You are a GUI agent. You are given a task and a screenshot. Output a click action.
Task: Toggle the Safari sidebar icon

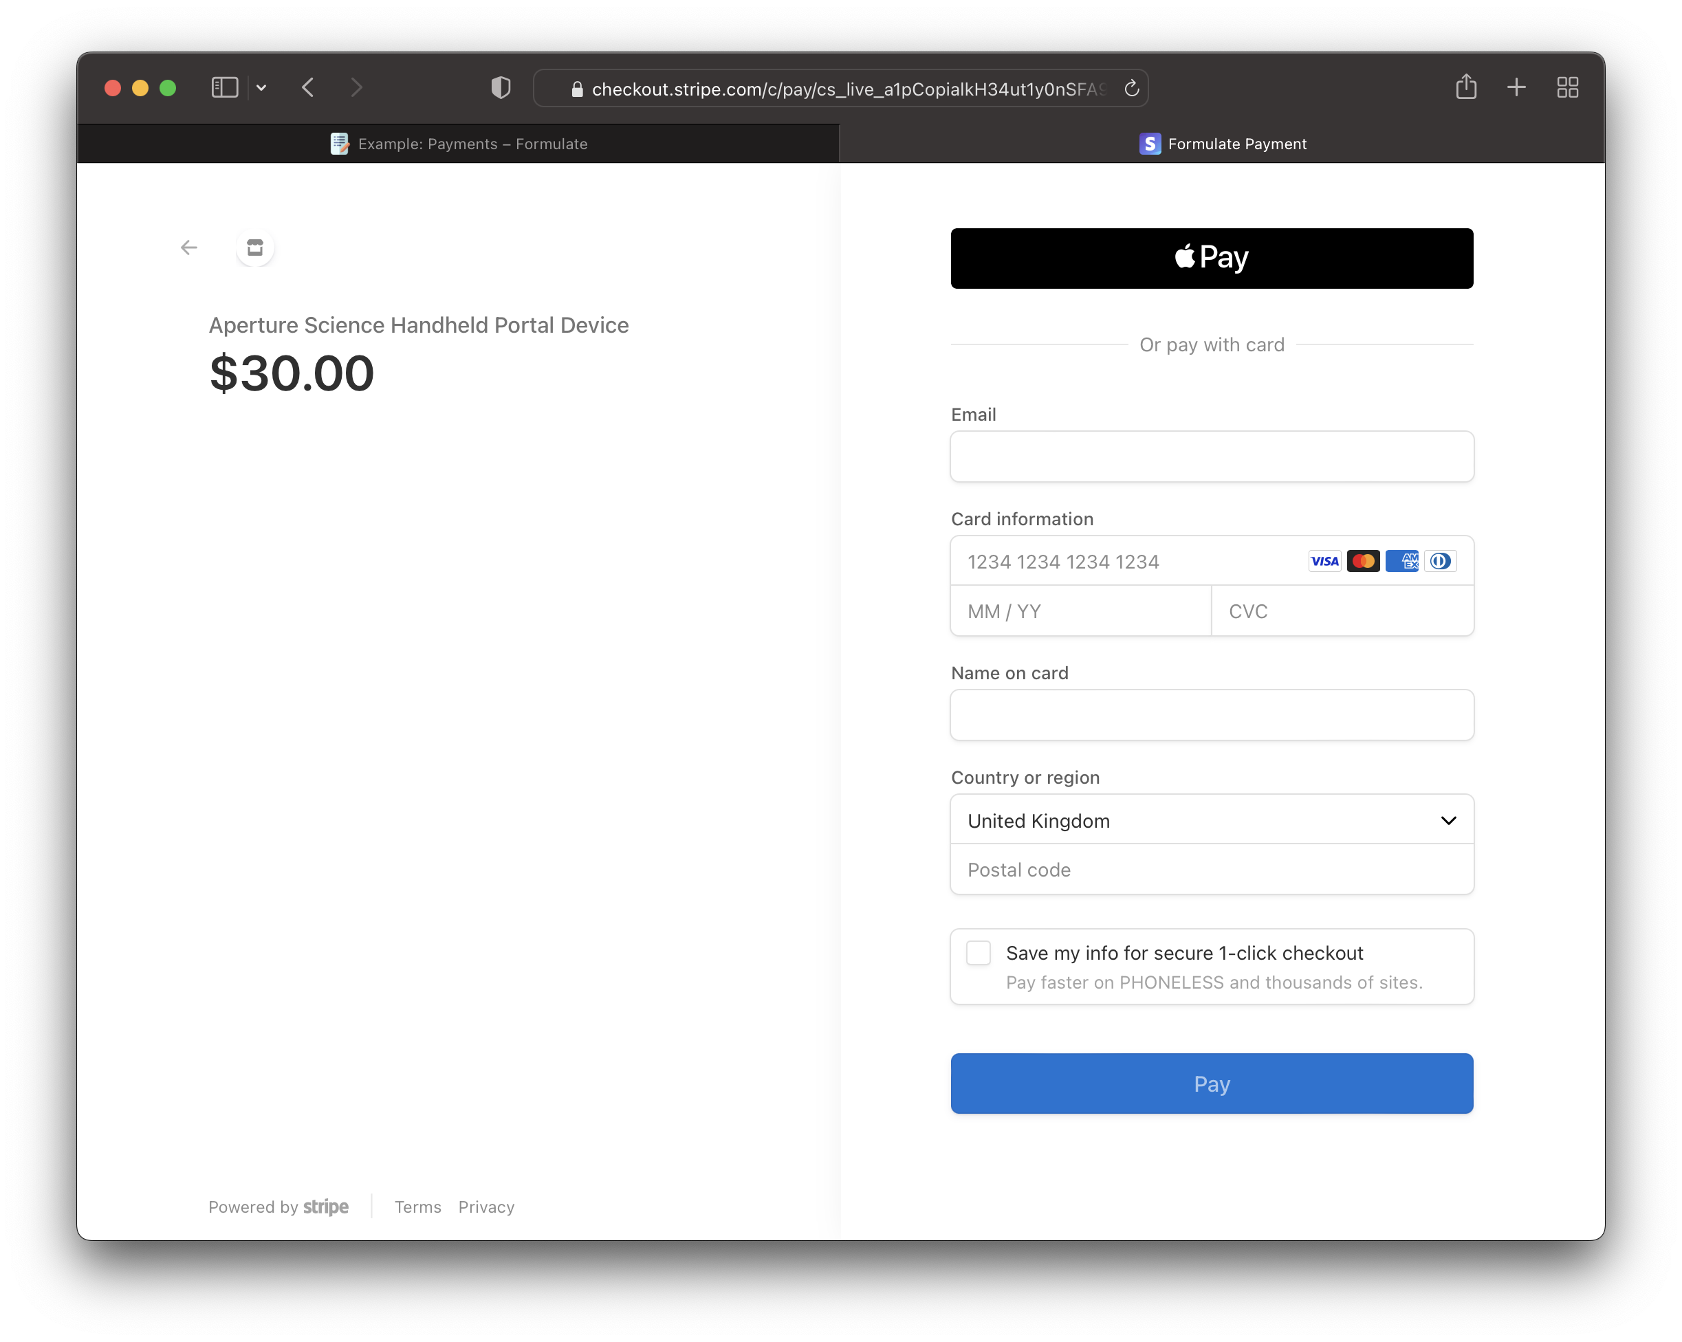tap(225, 87)
